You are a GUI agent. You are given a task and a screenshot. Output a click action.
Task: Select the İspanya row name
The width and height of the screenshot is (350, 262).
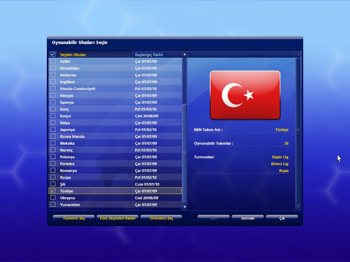[x=67, y=102]
